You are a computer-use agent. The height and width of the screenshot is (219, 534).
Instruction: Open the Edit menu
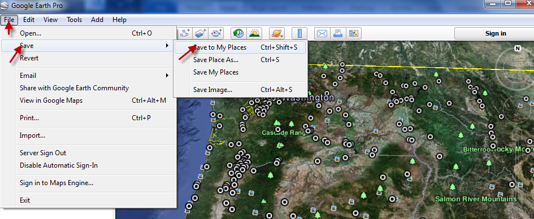[x=29, y=20]
